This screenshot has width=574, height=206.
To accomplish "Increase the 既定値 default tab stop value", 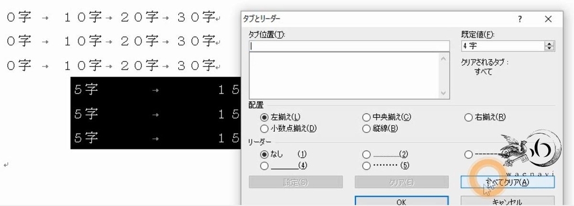I will [549, 44].
